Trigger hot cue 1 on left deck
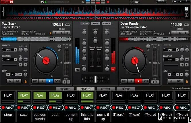The image size is (191, 123). [x=55, y=33]
